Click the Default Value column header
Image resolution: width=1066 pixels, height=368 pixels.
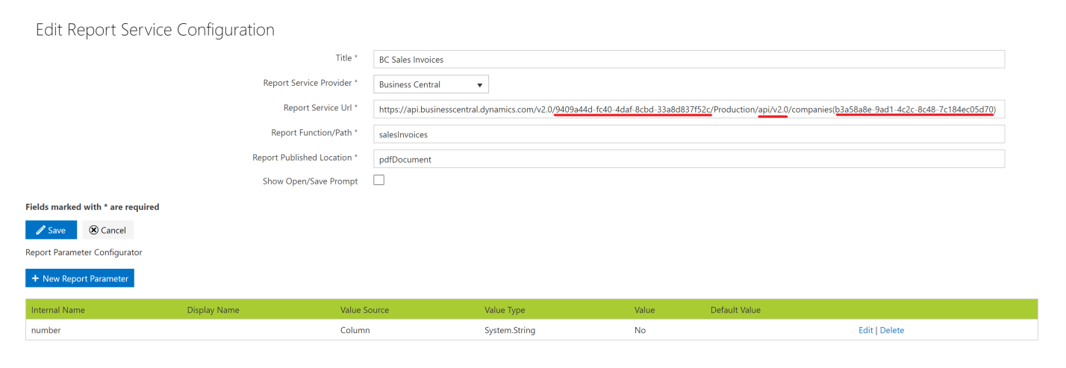[x=735, y=310]
